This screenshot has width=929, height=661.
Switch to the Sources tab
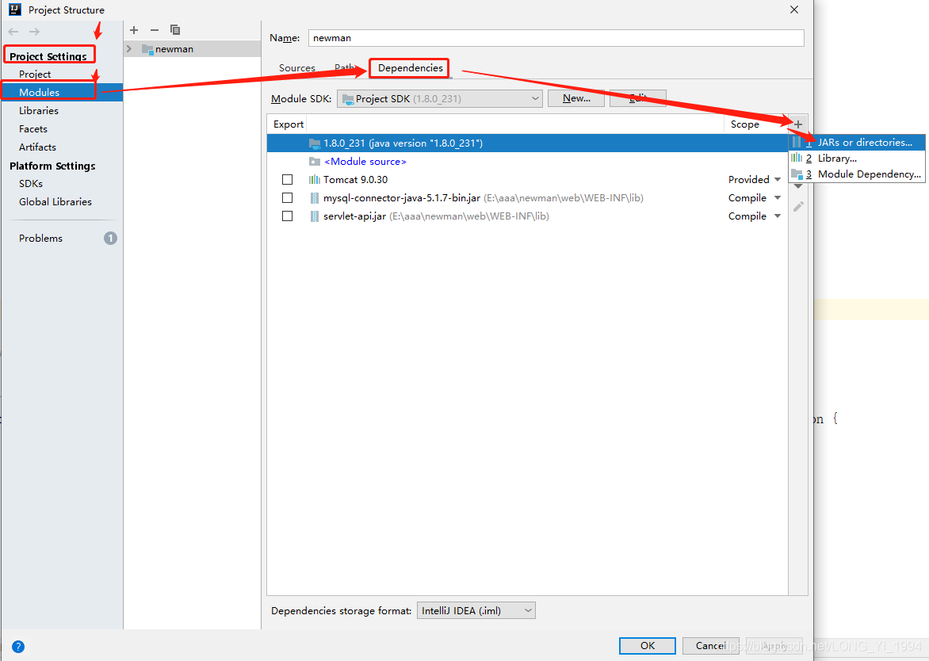tap(296, 68)
